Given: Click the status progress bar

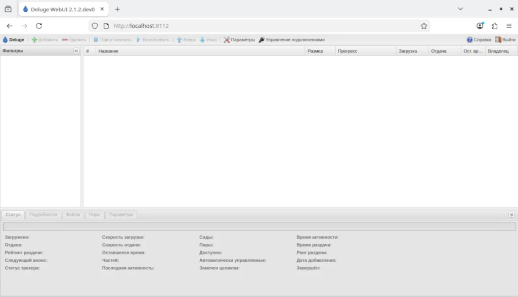Looking at the screenshot, I should pos(260,226).
